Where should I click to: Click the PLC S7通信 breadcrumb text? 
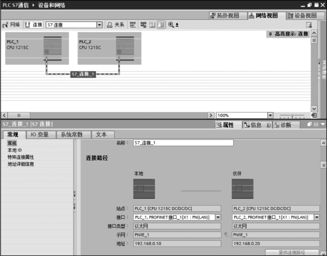click(16, 5)
